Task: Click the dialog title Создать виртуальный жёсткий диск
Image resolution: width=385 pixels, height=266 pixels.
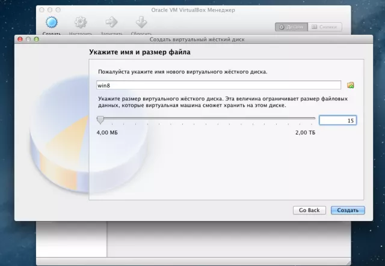Action: (197, 40)
